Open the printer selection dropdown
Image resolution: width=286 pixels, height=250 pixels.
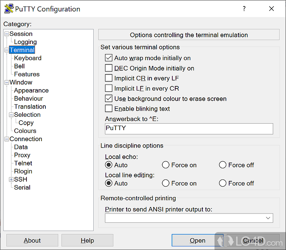(268, 218)
